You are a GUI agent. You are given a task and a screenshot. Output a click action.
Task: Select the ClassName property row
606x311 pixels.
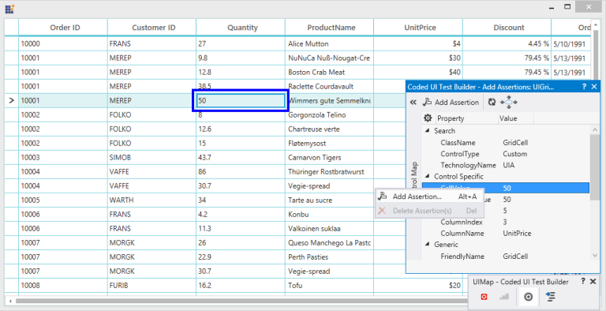[506, 143]
